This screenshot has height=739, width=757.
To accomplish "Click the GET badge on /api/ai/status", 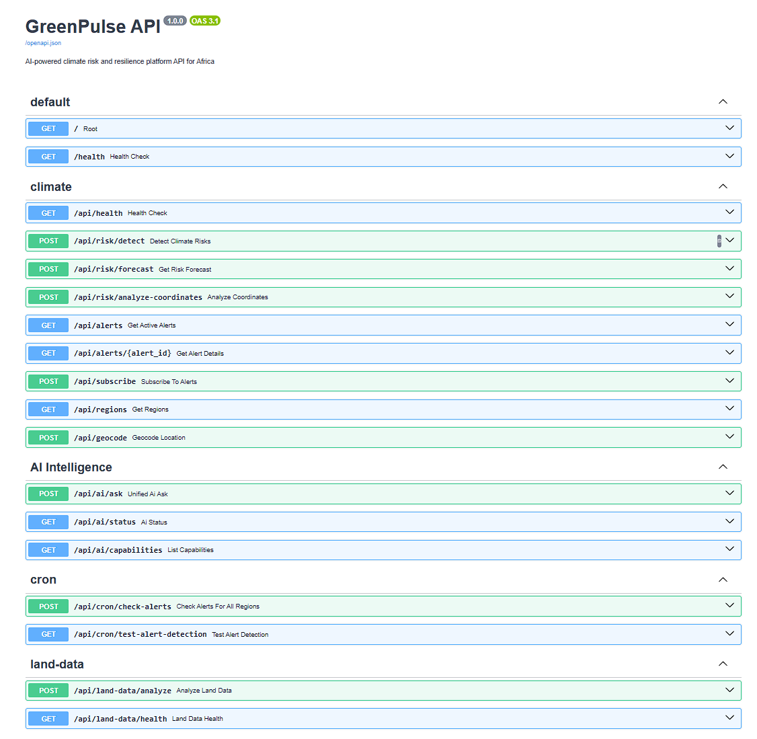I will point(47,521).
